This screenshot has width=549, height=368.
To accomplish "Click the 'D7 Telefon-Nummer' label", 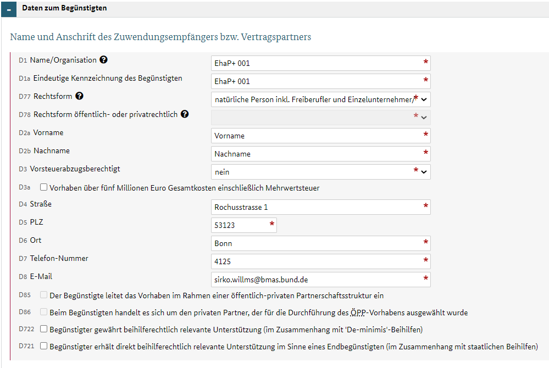I will tap(53, 259).
